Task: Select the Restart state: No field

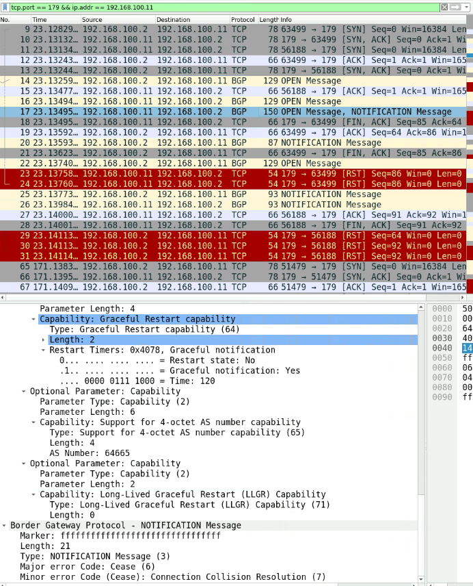Action: [x=157, y=360]
